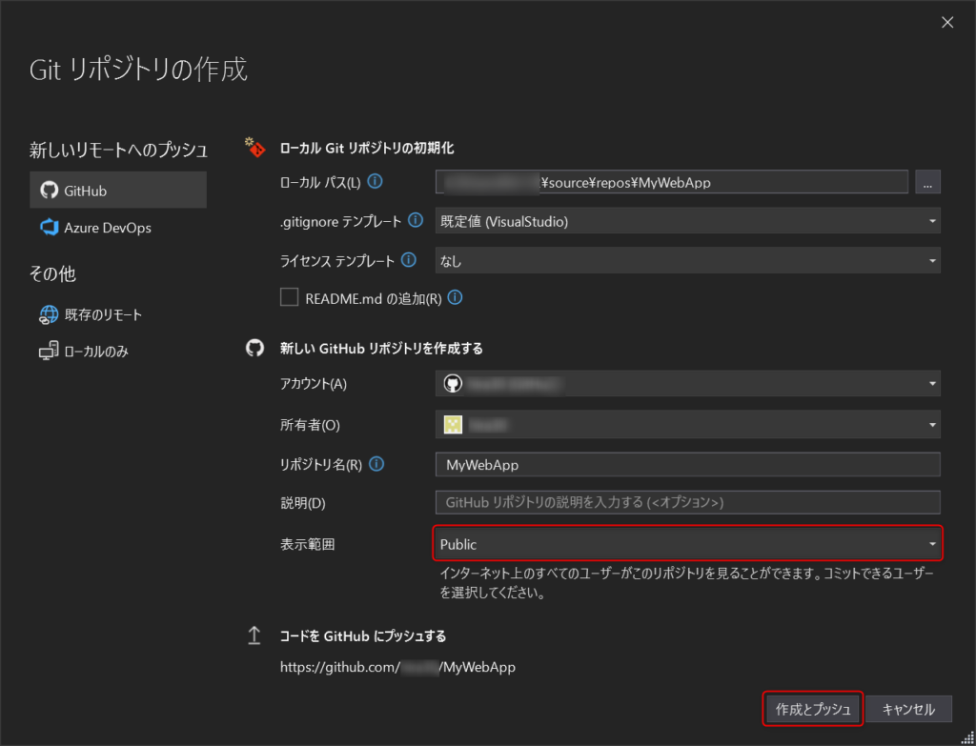Select GitHub as the new remote
The height and width of the screenshot is (746, 976).
pos(117,191)
